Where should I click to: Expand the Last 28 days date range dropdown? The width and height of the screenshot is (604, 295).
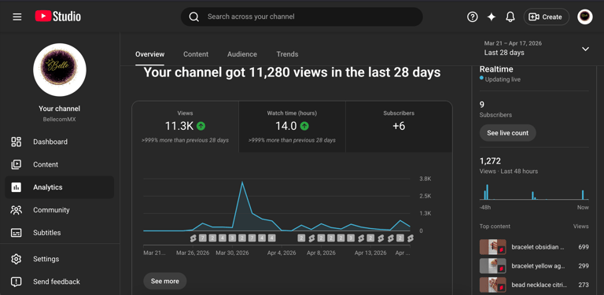tap(585, 49)
